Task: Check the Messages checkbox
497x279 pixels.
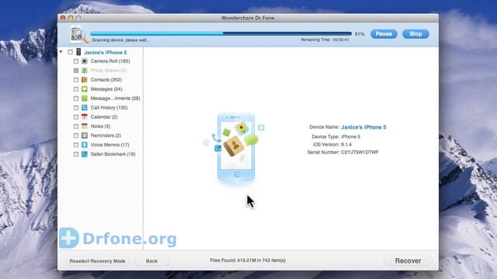Action: [x=76, y=89]
